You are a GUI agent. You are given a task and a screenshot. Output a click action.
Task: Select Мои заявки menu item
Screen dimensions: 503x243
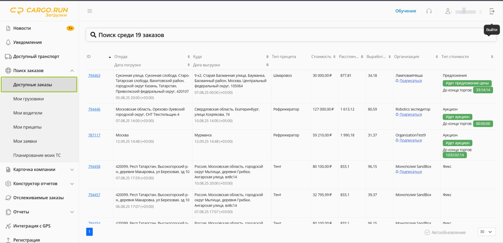point(25,141)
